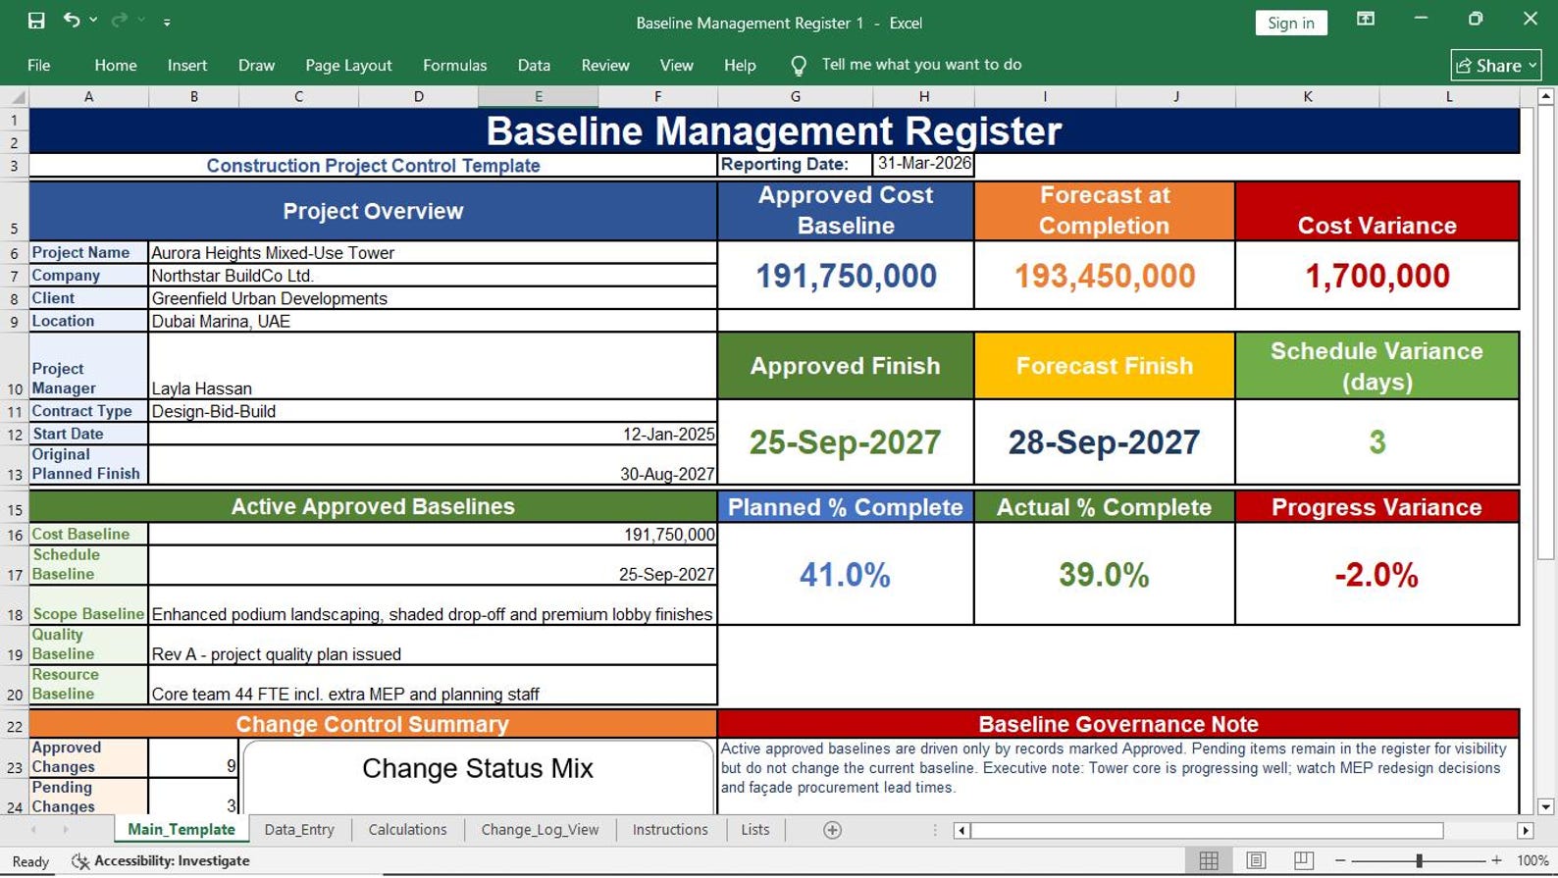
Task: Select the Dubai Marina, UAE cell
Action: [x=432, y=321]
